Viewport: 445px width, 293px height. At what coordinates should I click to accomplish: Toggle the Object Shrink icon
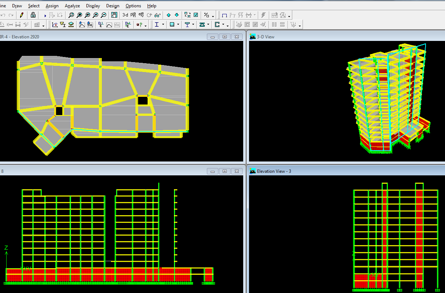point(188,15)
